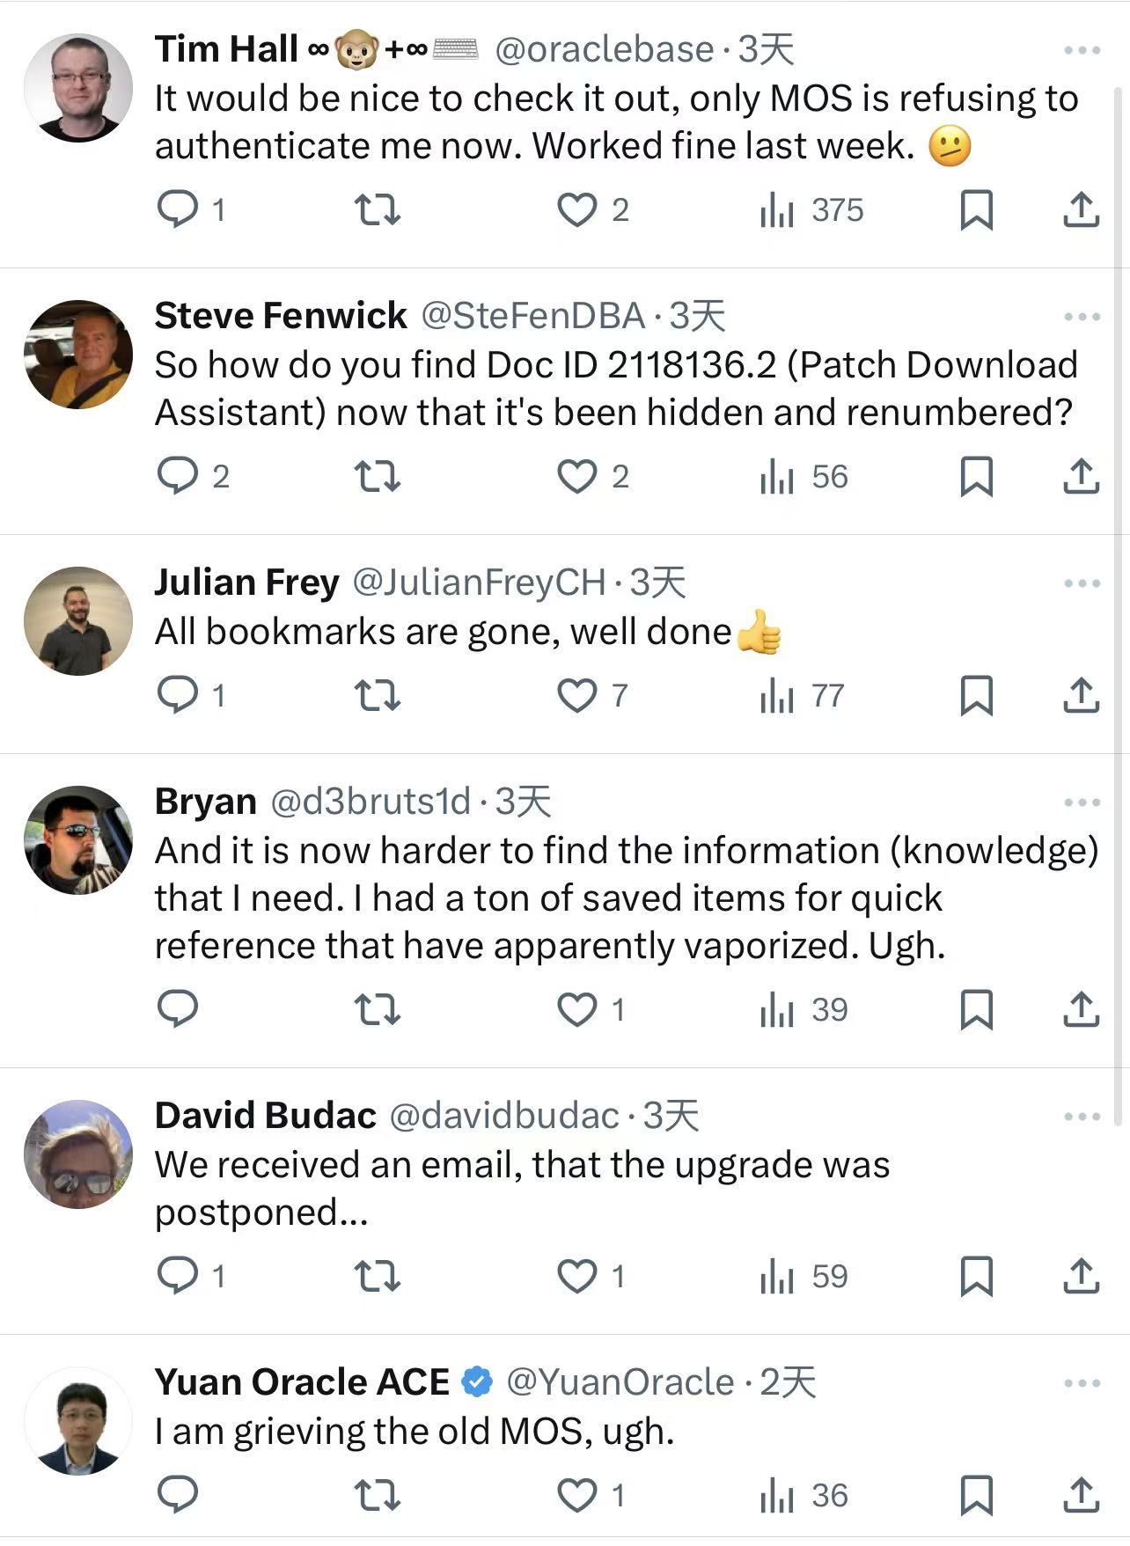Screen dimensions: 1130x1546
Task: Reply to David Budac's tweet
Action: pyautogui.click(x=178, y=1276)
